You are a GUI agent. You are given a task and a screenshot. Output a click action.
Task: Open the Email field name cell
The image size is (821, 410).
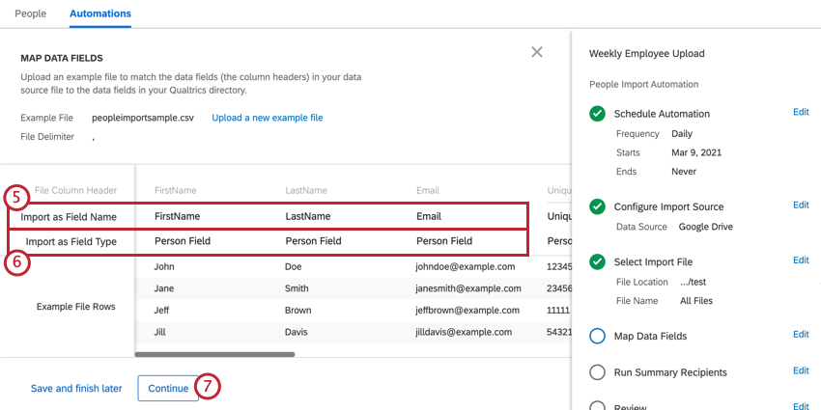pos(429,216)
